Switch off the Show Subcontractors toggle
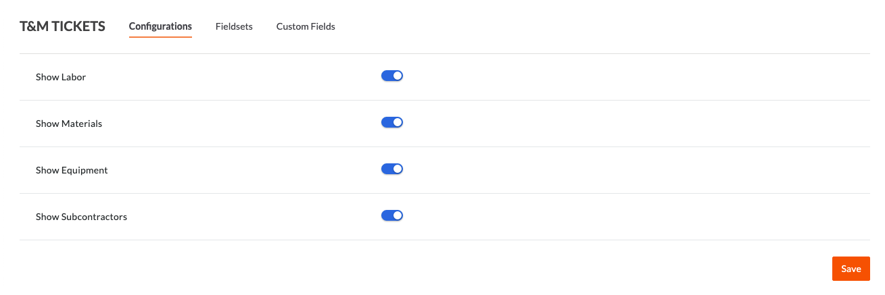The height and width of the screenshot is (295, 885). pyautogui.click(x=392, y=216)
